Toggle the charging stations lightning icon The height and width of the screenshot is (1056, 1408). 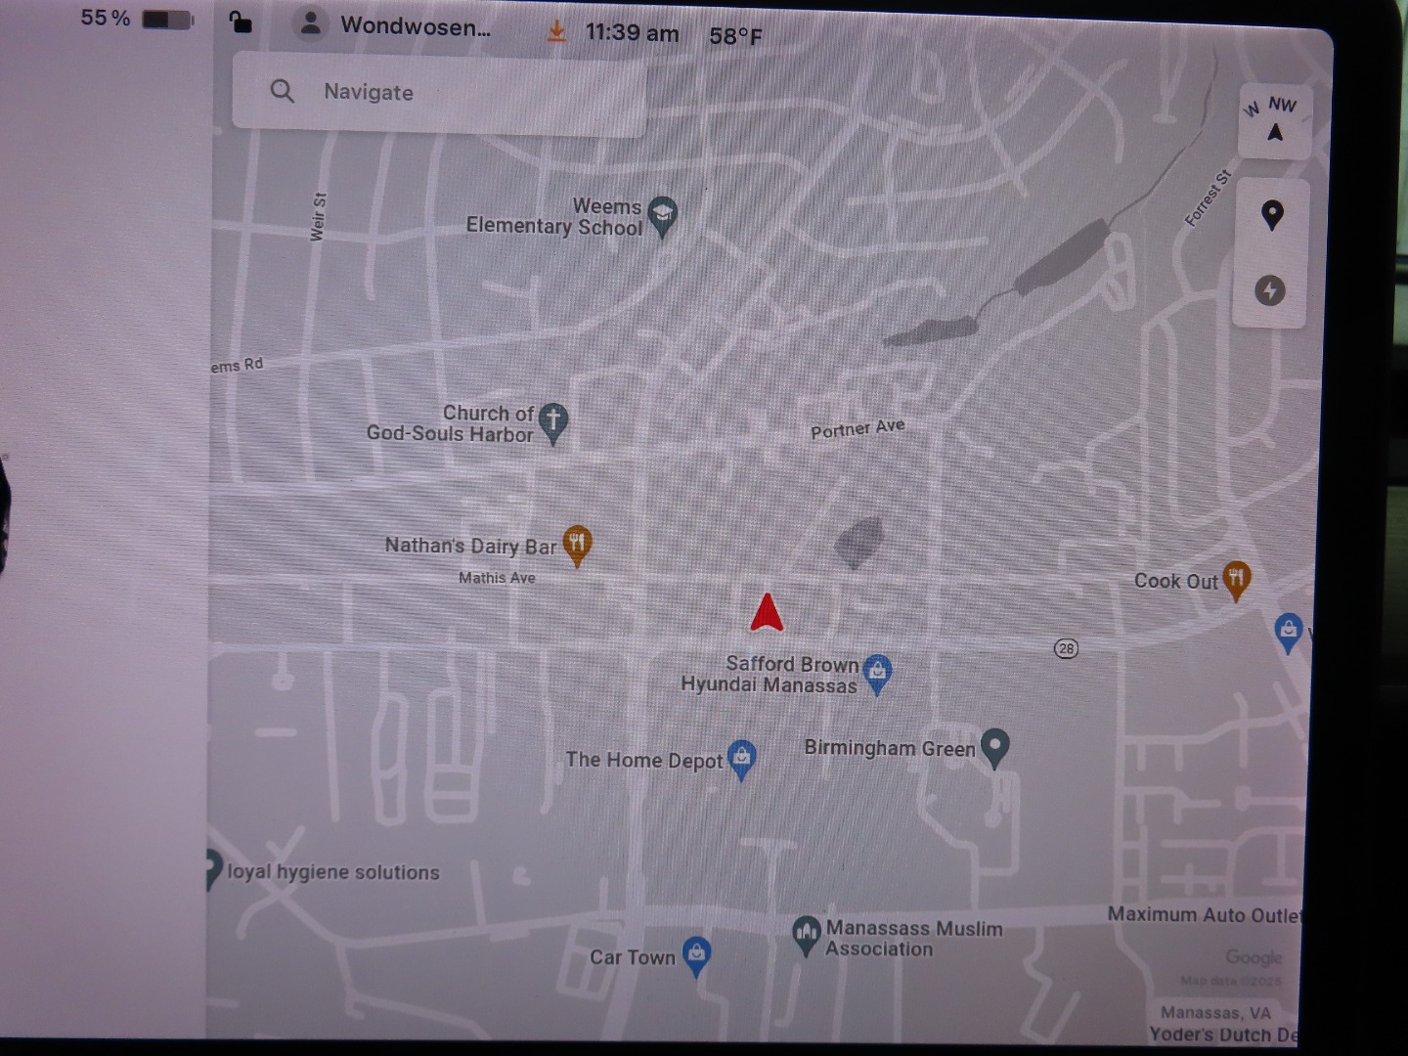click(1269, 290)
